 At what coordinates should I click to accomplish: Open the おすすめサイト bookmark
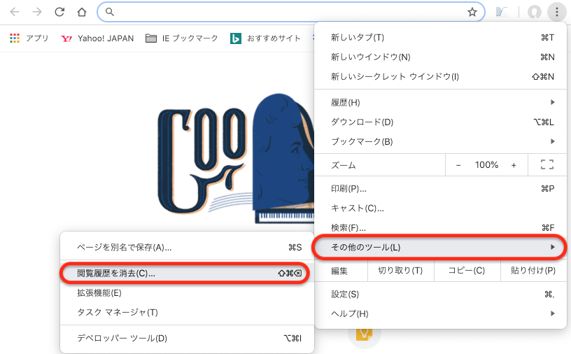pos(265,38)
